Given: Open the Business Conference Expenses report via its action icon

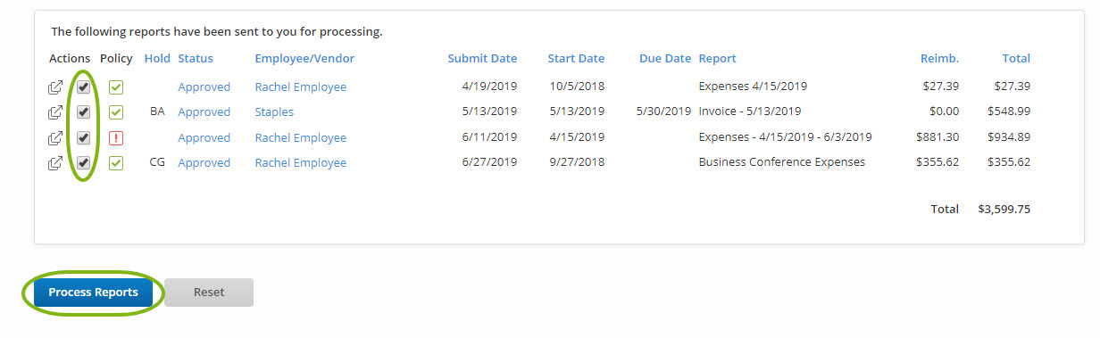Looking at the screenshot, I should (x=55, y=163).
